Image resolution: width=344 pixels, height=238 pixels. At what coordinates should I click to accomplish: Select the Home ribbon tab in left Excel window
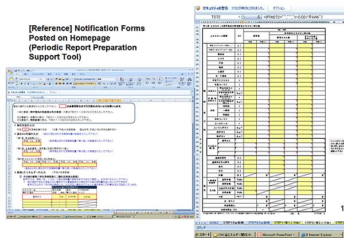tap(18, 75)
